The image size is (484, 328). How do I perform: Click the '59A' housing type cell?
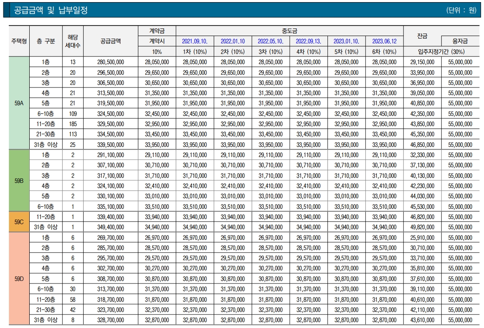(19, 103)
